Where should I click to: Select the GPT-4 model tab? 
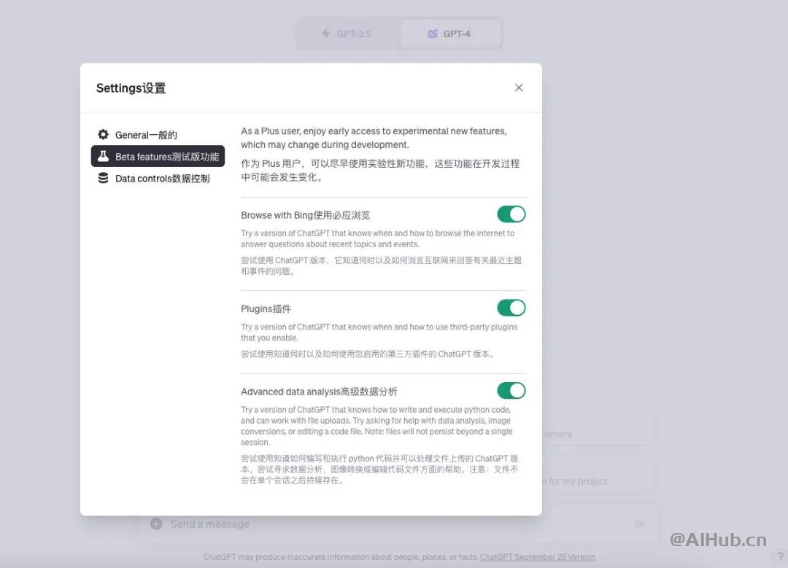[450, 34]
